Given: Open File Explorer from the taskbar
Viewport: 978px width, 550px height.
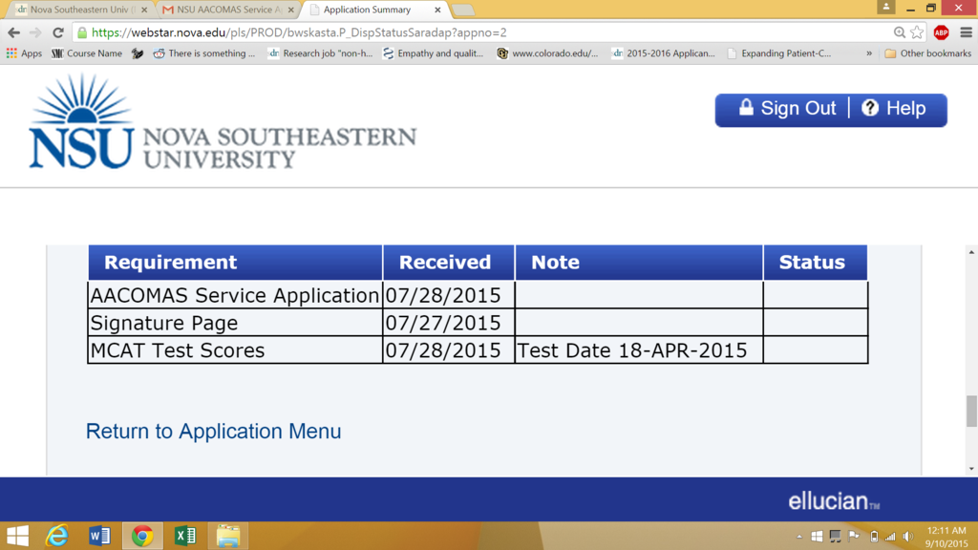Looking at the screenshot, I should tap(227, 536).
